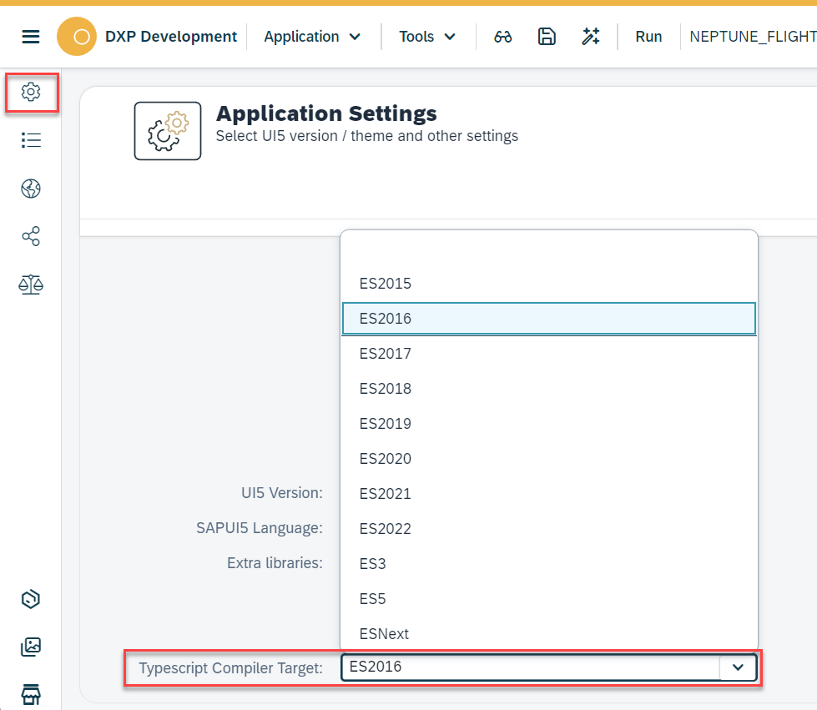Screen dimensions: 817x710
Task: Open the gear settings sidebar icon
Action: (x=31, y=93)
